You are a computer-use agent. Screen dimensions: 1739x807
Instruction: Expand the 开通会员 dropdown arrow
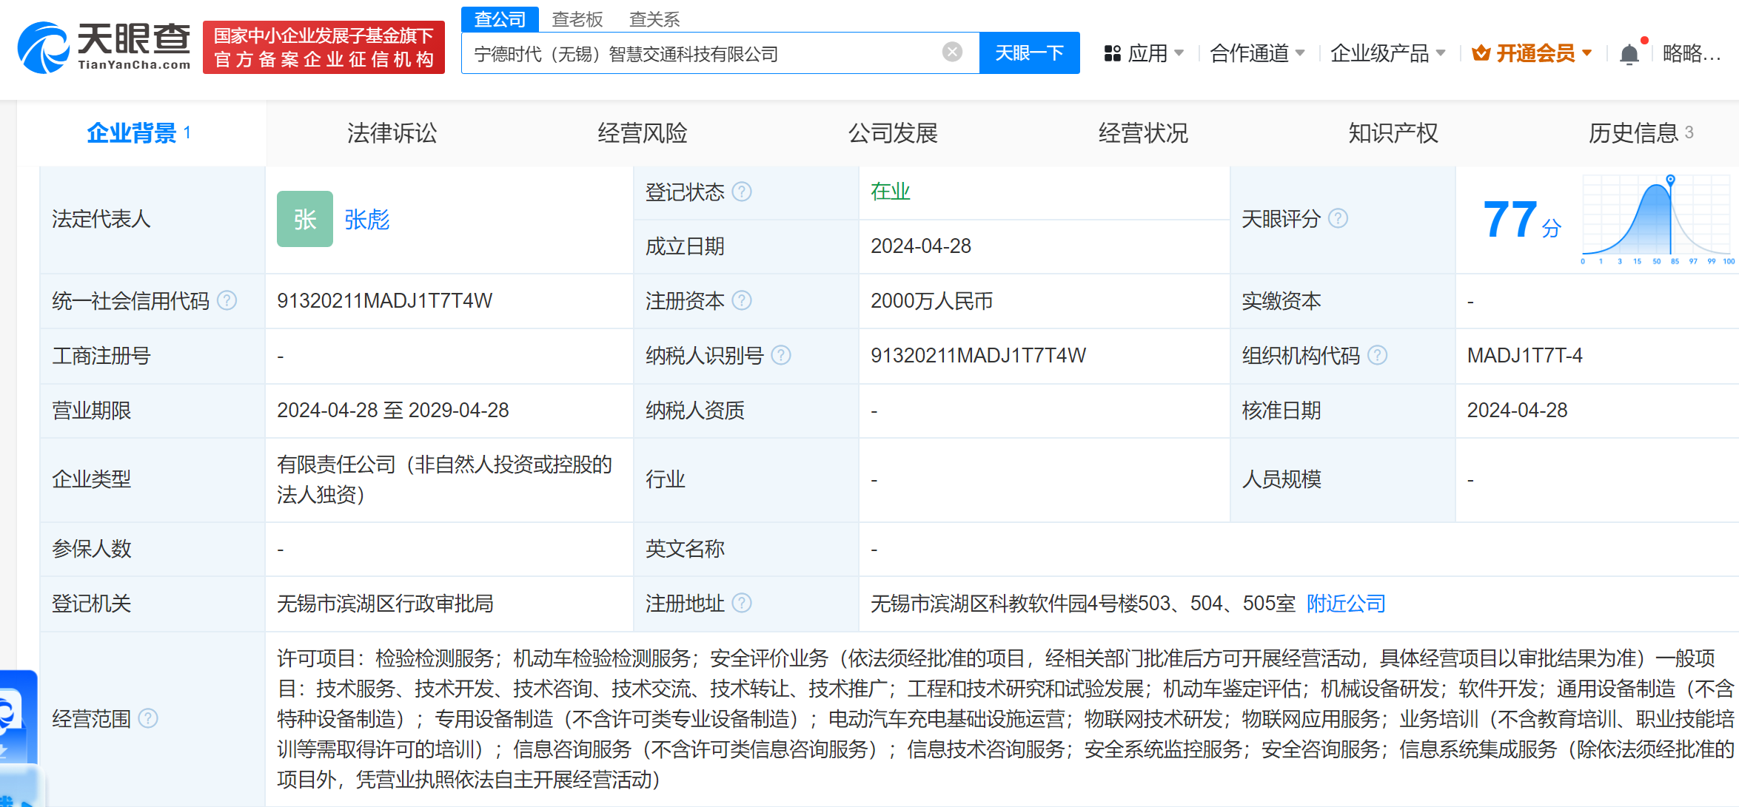1586,52
